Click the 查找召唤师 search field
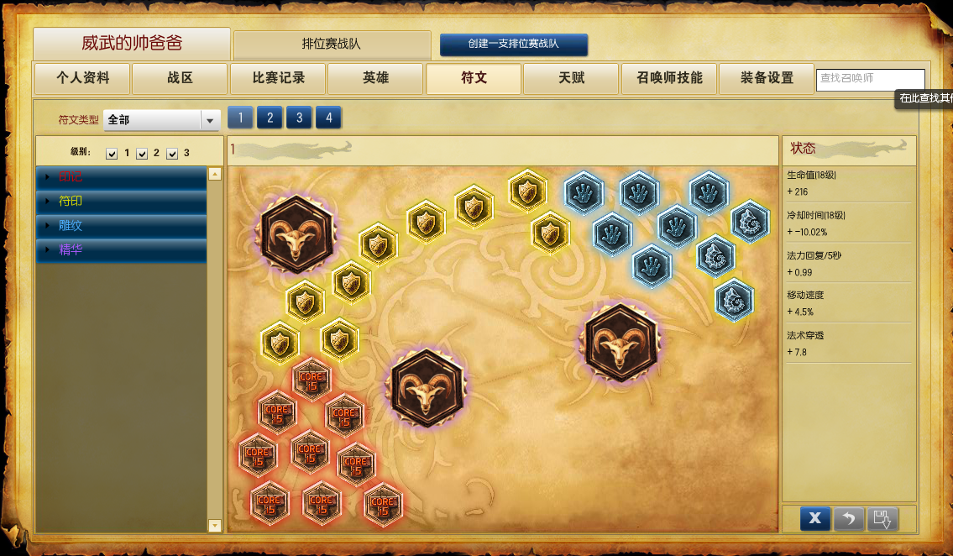The image size is (953, 556). [871, 79]
